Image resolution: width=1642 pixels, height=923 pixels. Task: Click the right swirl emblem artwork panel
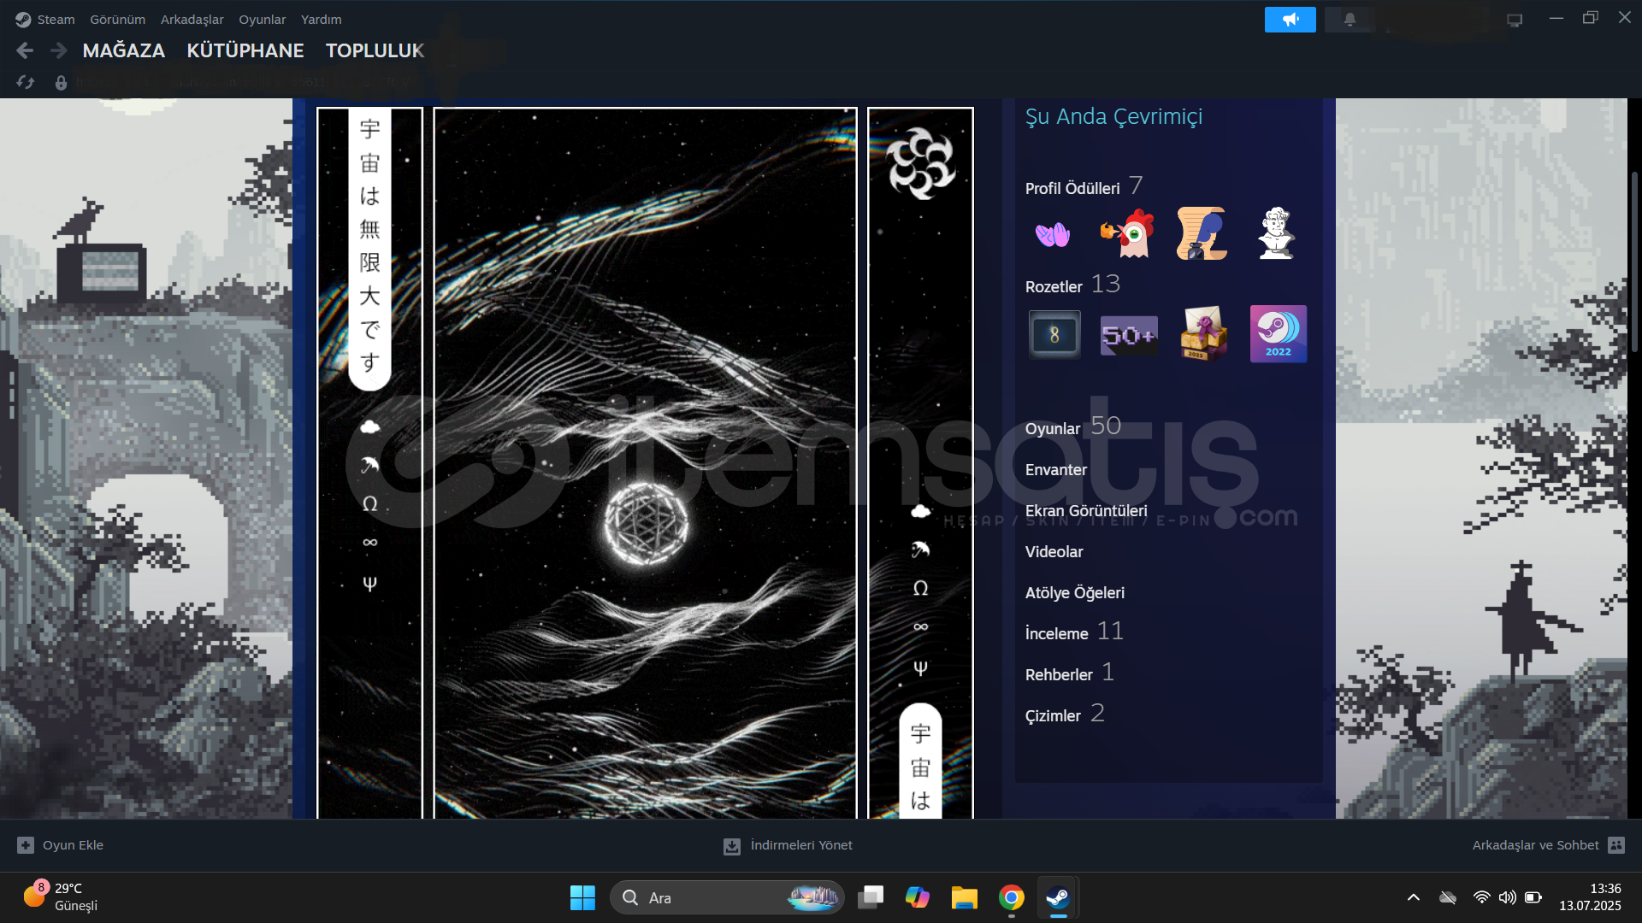tap(920, 462)
